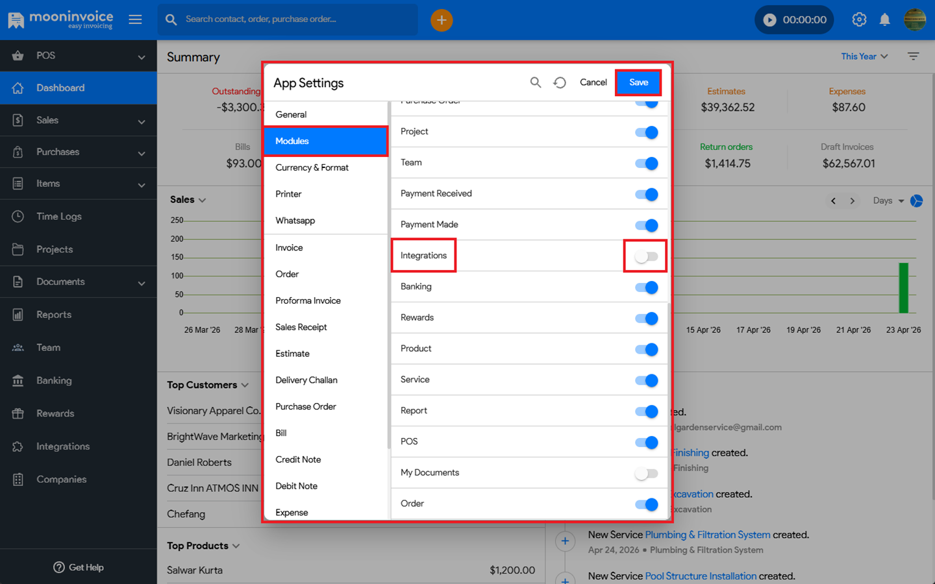Image resolution: width=935 pixels, height=584 pixels.
Task: Open the settings gear icon
Action: [859, 19]
